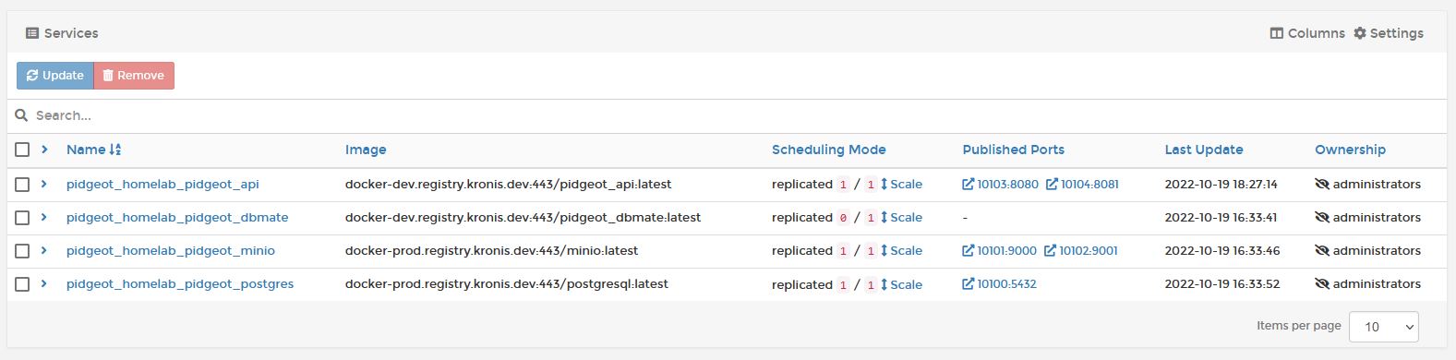Click Scale for pidgeot_minio service

click(x=901, y=251)
